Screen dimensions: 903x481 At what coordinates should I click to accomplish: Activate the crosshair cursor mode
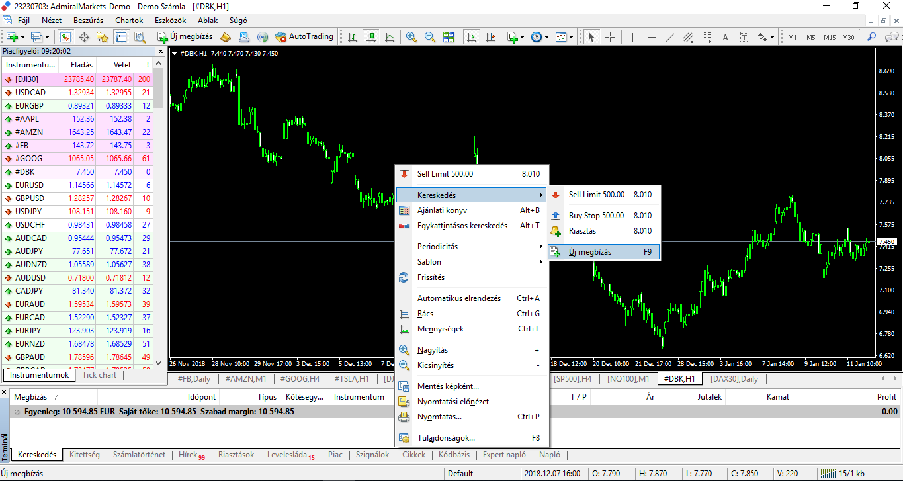611,37
